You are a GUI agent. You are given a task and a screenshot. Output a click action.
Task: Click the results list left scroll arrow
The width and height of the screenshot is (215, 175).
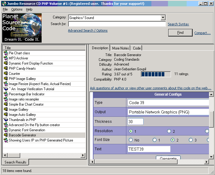pyautogui.click(x=5, y=155)
